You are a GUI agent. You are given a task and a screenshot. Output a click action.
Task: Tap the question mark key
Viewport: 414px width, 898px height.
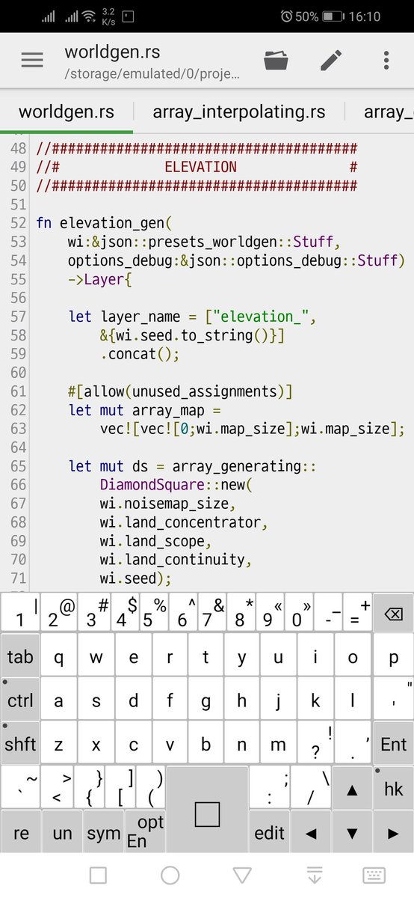[315, 743]
